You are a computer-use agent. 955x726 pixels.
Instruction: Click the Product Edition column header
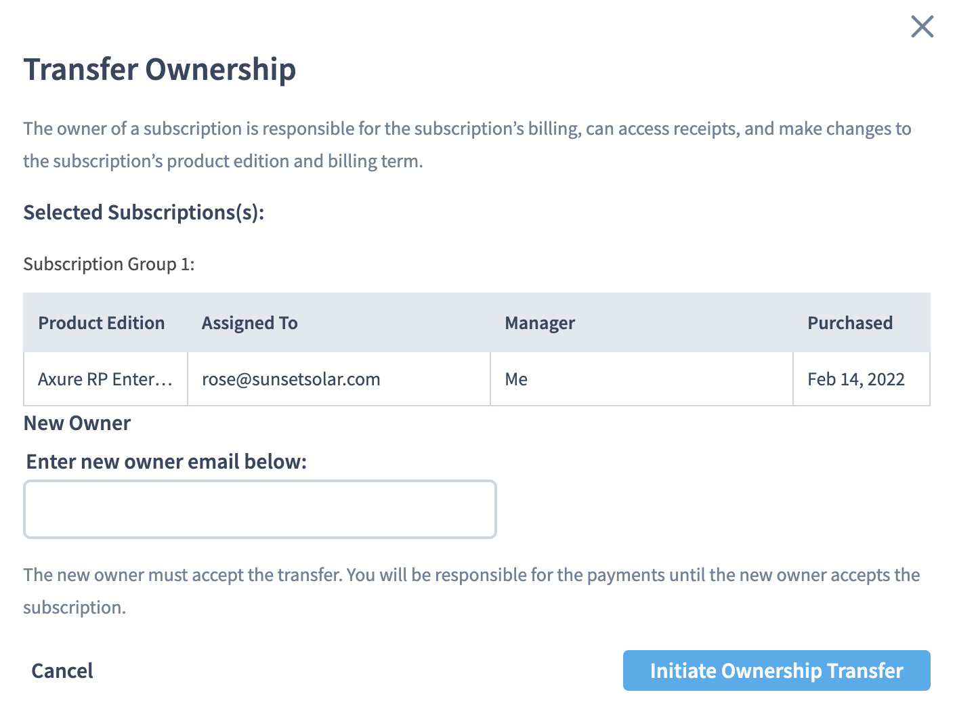pyautogui.click(x=102, y=323)
